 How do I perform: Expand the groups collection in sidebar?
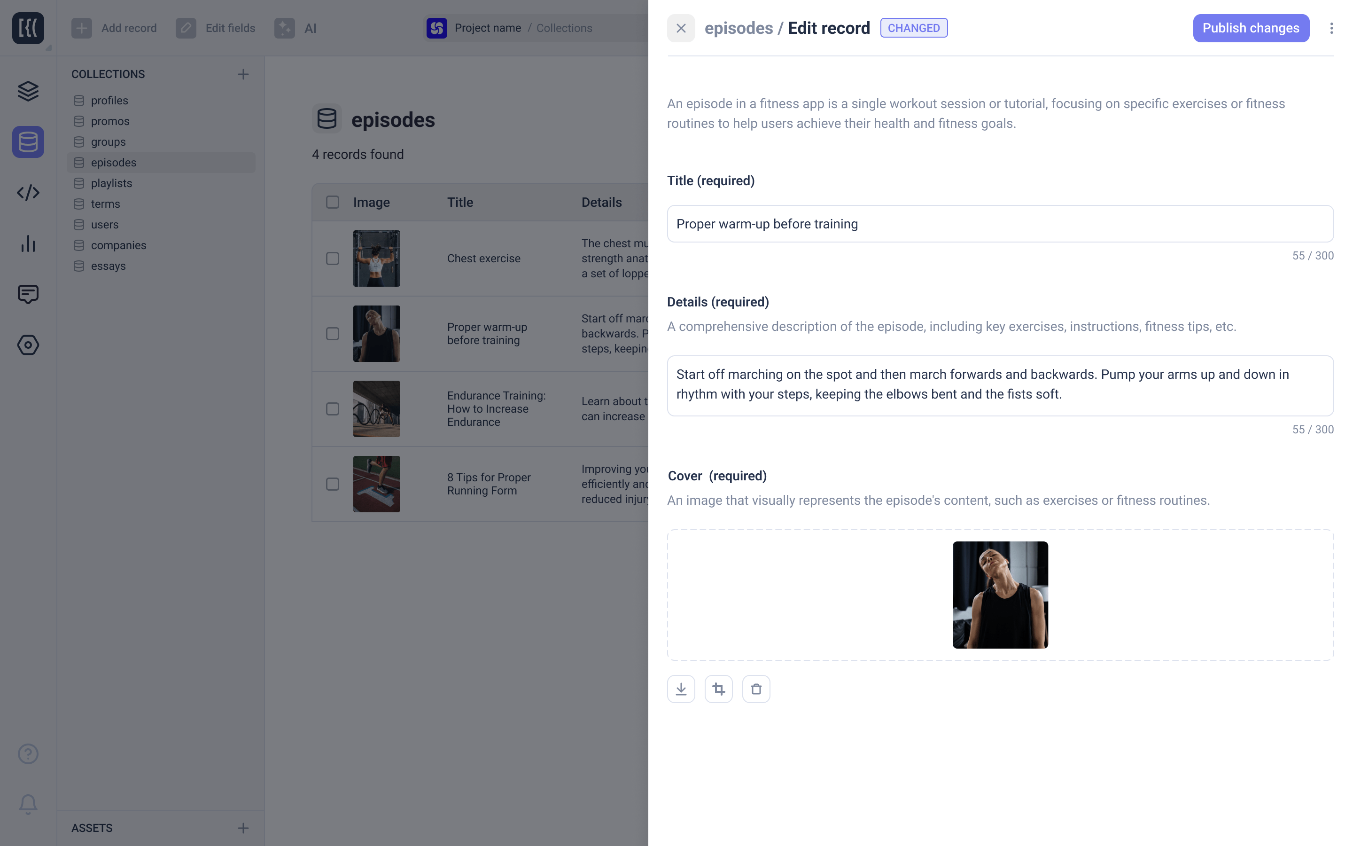click(x=108, y=141)
